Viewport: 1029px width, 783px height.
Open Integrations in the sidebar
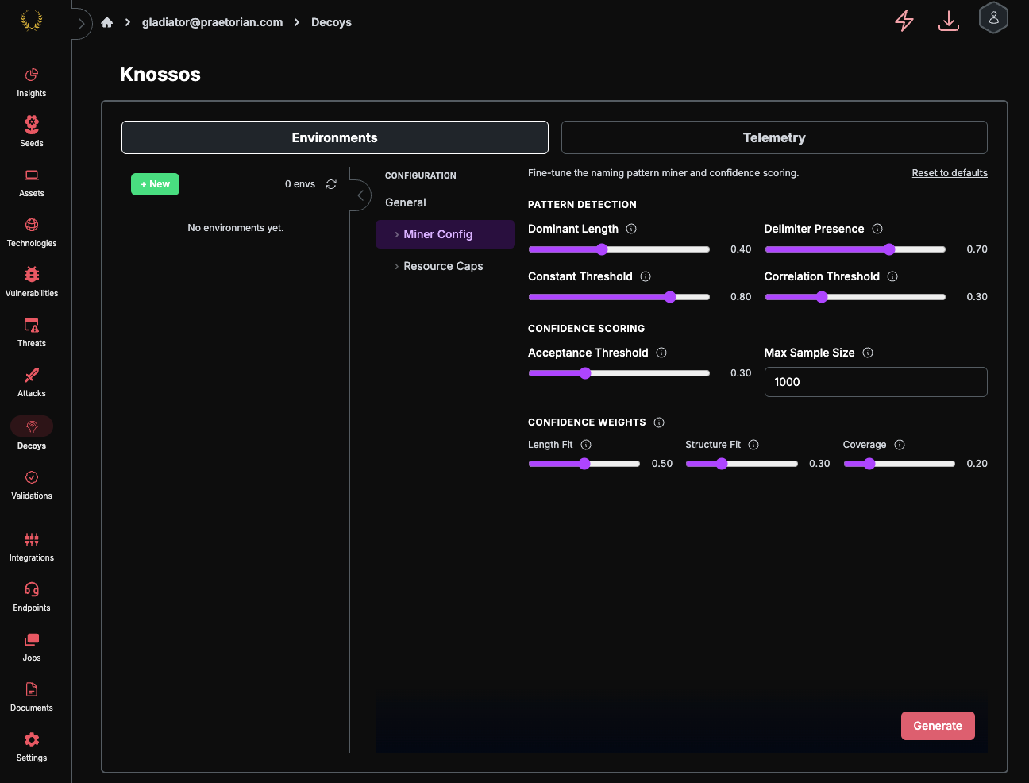click(x=32, y=547)
